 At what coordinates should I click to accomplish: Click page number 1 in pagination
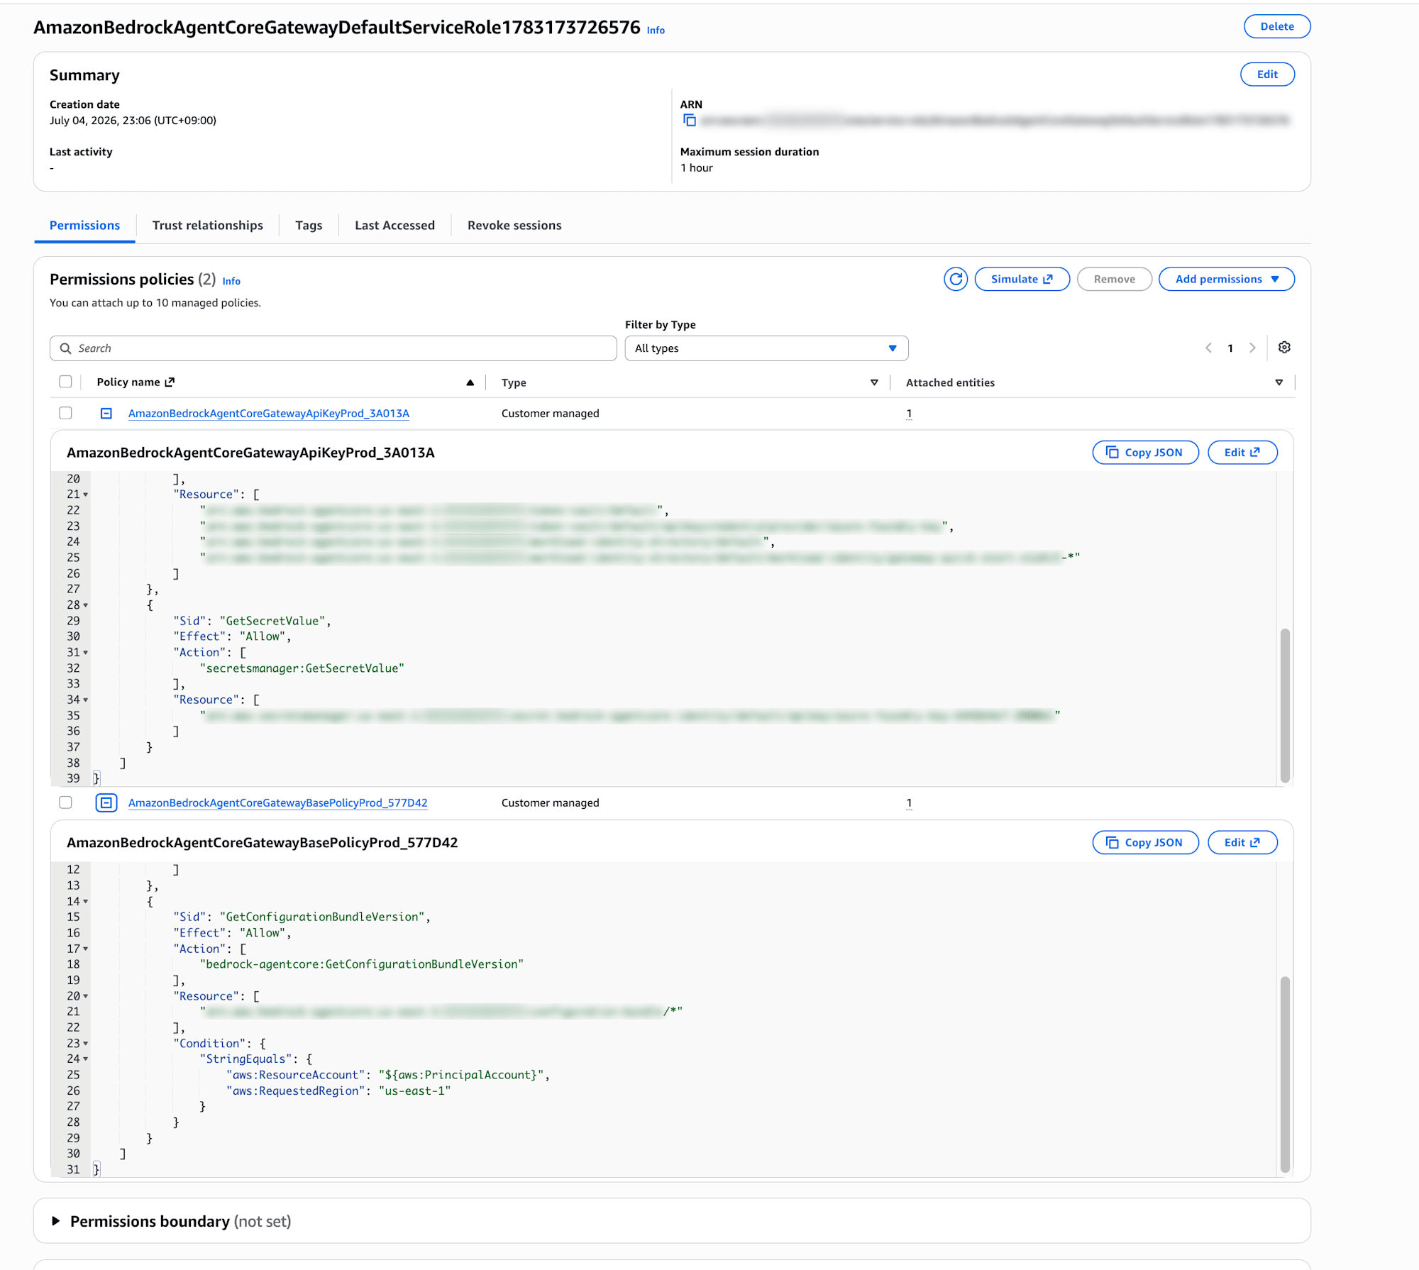coord(1230,348)
